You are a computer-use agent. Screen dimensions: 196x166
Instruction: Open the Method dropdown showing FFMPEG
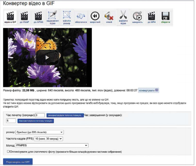[52, 145]
